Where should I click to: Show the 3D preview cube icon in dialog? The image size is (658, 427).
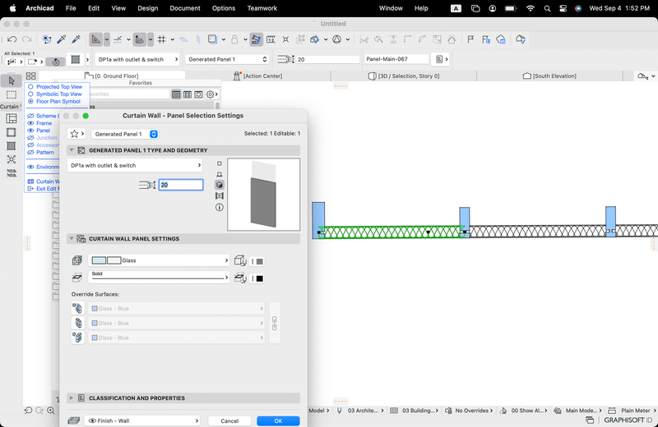pyautogui.click(x=219, y=185)
